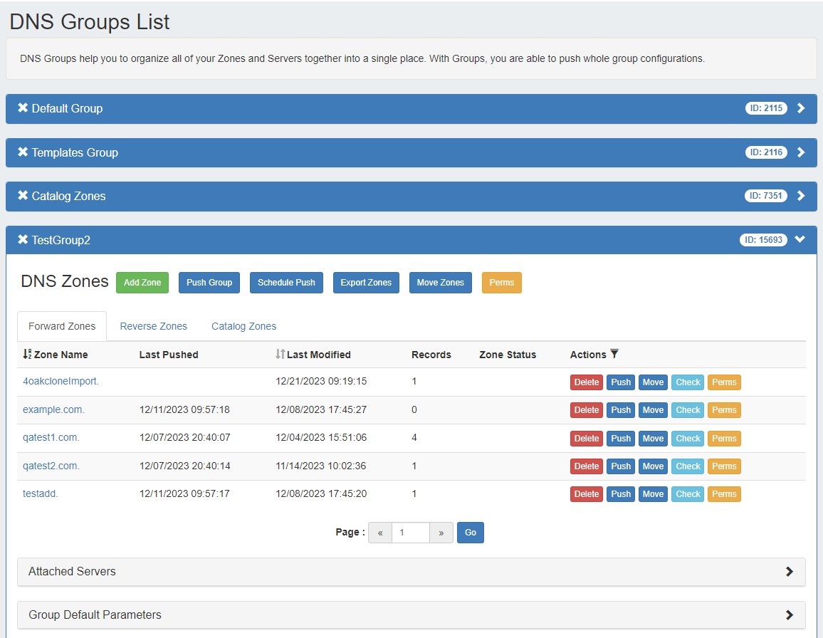Image resolution: width=823 pixels, height=638 pixels.
Task: Expand the Templates Group chevron
Action: [801, 152]
